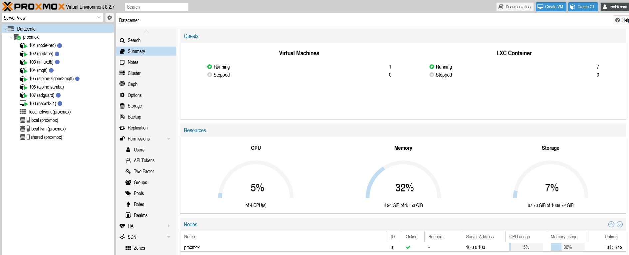Image resolution: width=629 pixels, height=255 pixels.
Task: Open the HA heartbeat icon
Action: point(122,226)
